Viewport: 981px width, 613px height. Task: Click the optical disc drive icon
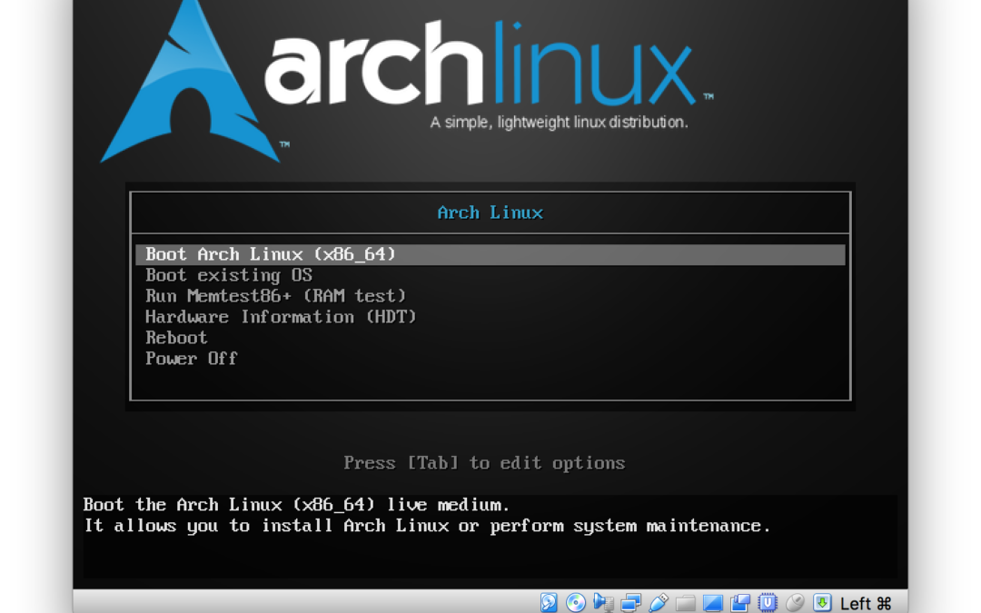(x=576, y=602)
